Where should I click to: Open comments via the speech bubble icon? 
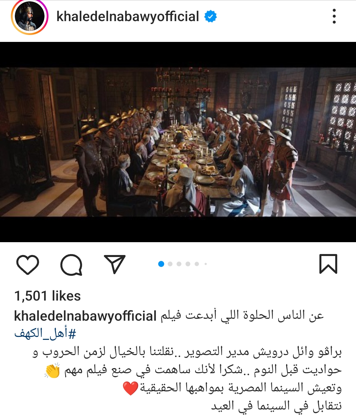(x=71, y=265)
